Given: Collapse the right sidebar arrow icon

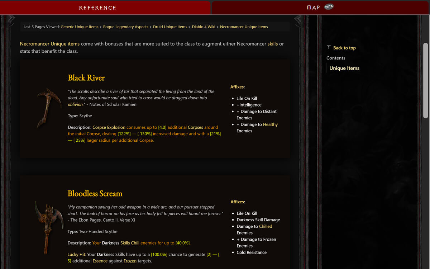Looking at the screenshot, I should tap(298, 21).
